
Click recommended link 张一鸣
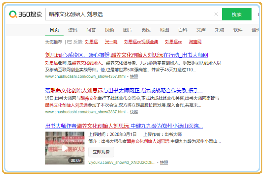111,42
